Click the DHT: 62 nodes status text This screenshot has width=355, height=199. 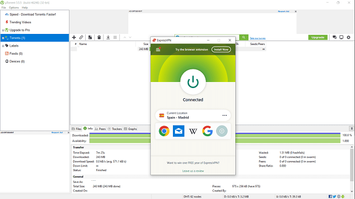(x=192, y=196)
